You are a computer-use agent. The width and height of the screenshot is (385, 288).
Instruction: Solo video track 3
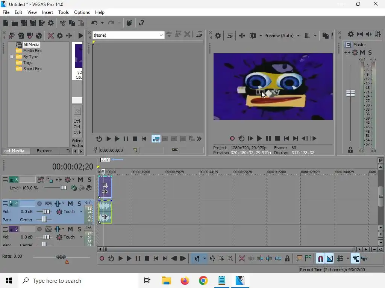click(89, 180)
